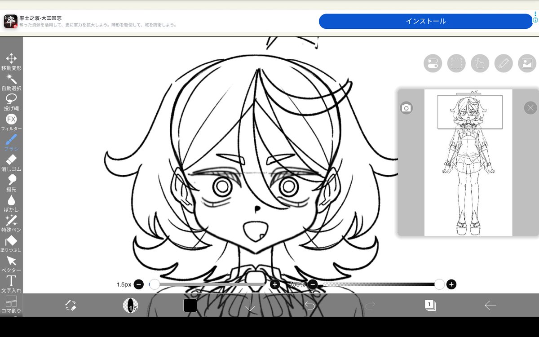This screenshot has width=539, height=337.
Task: Open the Materials picker icon
Action: pyautogui.click(x=526, y=63)
